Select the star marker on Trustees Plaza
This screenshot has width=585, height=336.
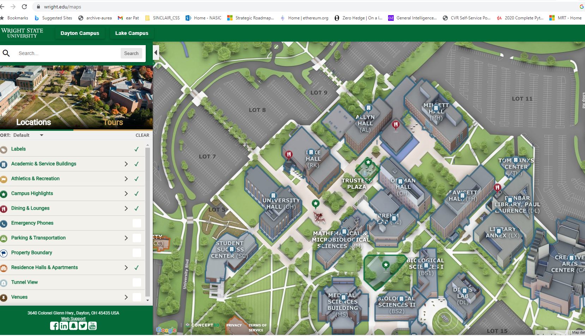[368, 162]
